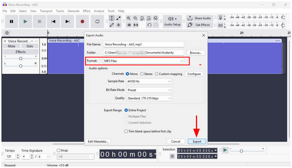Click the Silence audio selection icon
Image resolution: width=292 pixels, height=168 pixels.
tap(136, 25)
